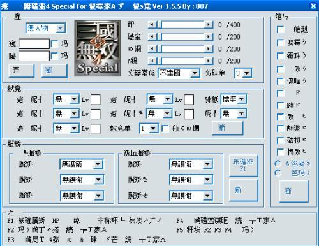Click the F5 hotkey line in the bottom help text
Screen dimensions: 319x246
(215, 230)
